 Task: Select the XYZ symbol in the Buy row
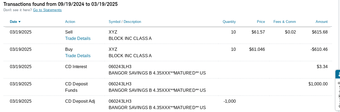point(113,49)
